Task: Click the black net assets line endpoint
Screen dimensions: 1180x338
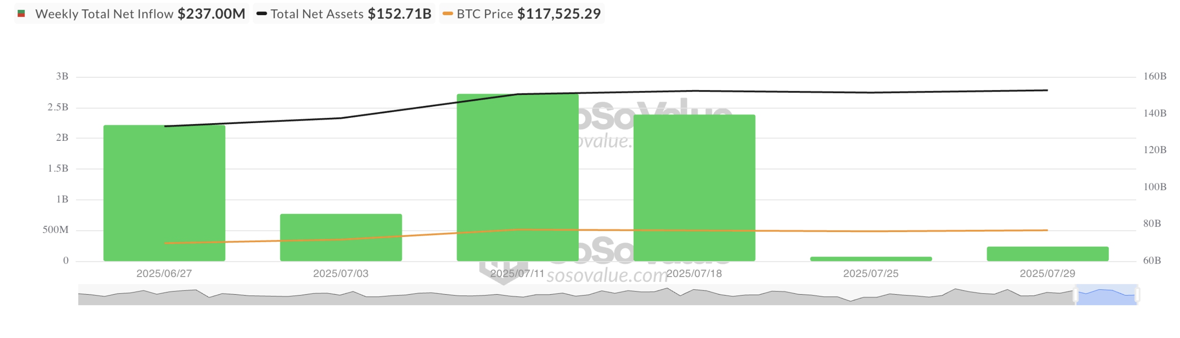Action: 1047,90
